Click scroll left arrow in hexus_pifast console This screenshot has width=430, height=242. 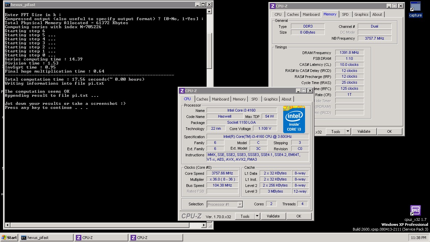tap(7, 225)
